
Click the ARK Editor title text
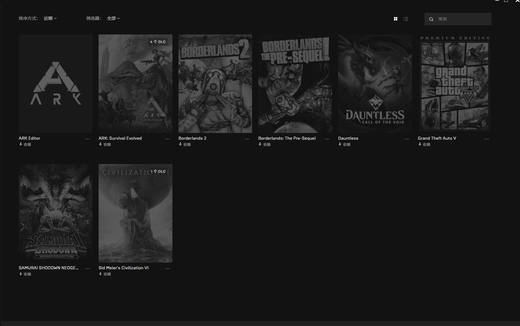[x=29, y=138]
